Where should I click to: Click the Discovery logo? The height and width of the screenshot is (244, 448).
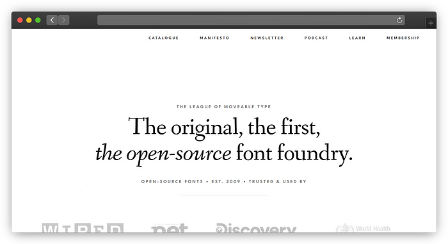(x=256, y=228)
